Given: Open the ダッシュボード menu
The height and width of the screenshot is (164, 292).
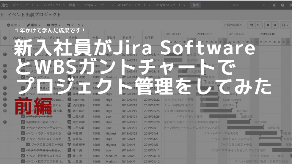Looking at the screenshot, I should pyautogui.click(x=26, y=5).
